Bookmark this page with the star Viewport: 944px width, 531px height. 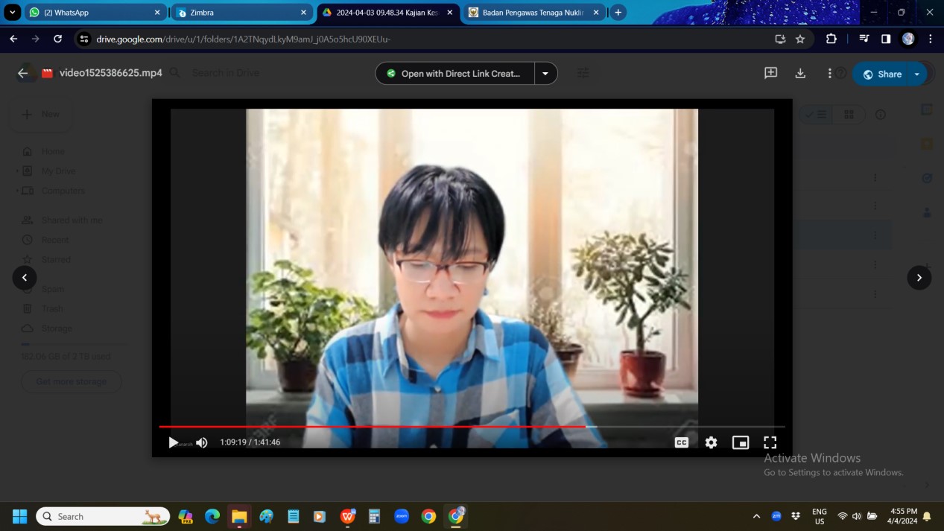click(x=800, y=39)
